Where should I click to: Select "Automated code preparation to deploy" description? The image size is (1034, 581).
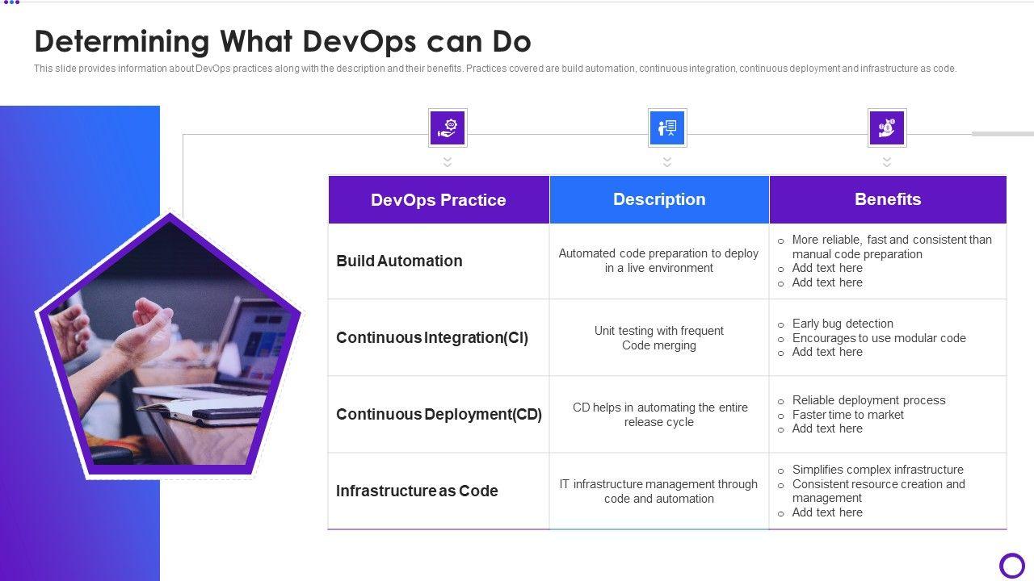coord(659,261)
